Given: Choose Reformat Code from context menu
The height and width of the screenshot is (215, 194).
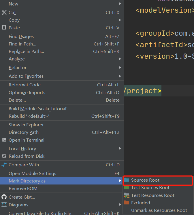Looking at the screenshot, I should 62,85.
